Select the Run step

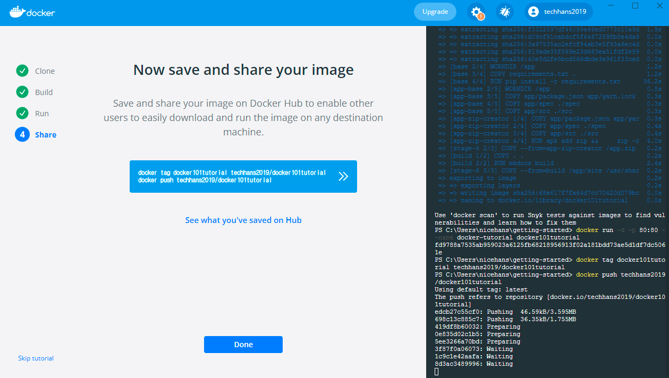pos(42,114)
